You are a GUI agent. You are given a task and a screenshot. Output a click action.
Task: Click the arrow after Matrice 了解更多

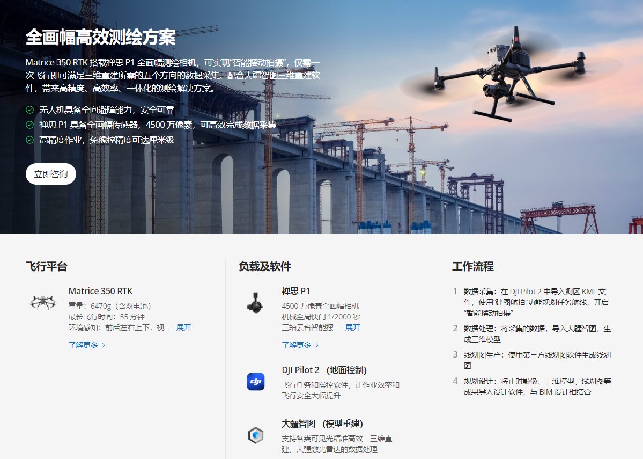click(104, 345)
